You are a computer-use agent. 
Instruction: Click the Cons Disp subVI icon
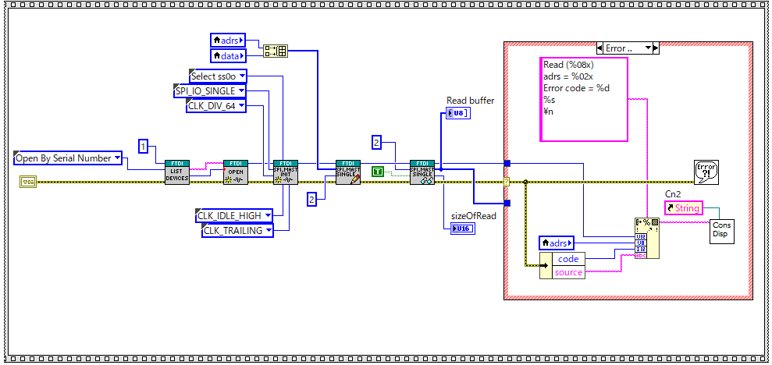pyautogui.click(x=722, y=229)
